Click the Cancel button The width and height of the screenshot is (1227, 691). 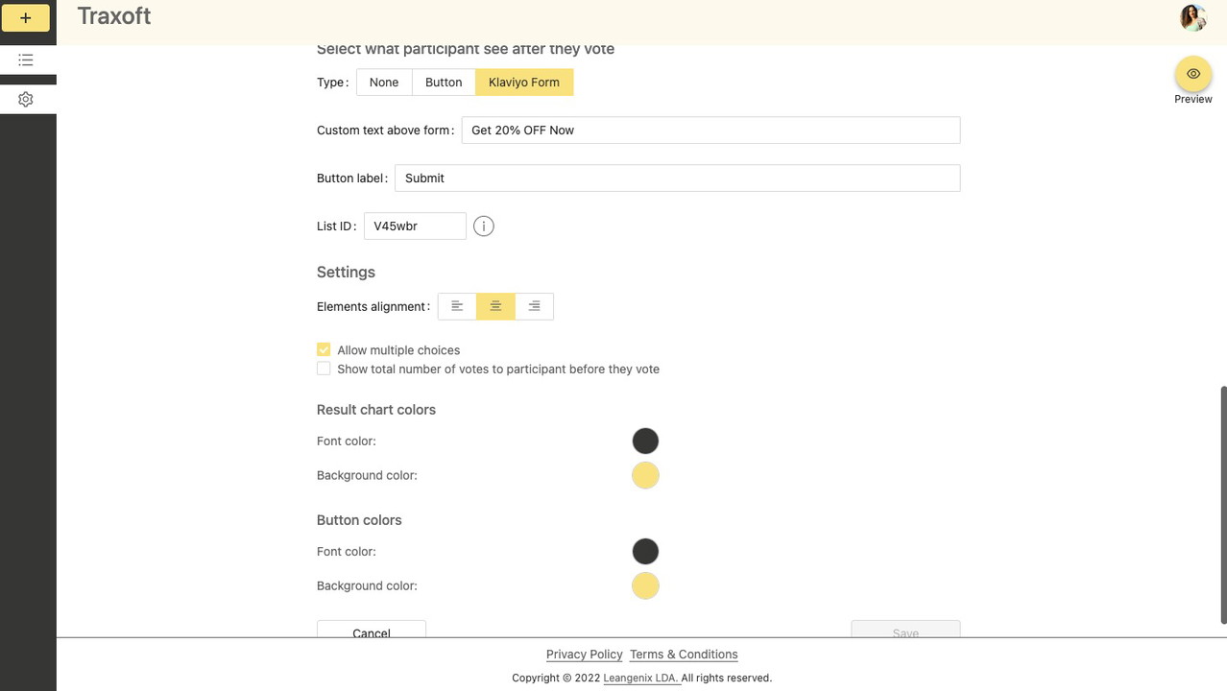coord(372,631)
